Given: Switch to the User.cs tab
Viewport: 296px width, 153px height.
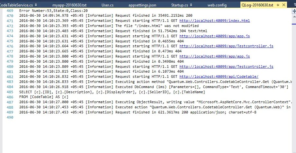Looking at the screenshot, I should coord(107,5).
